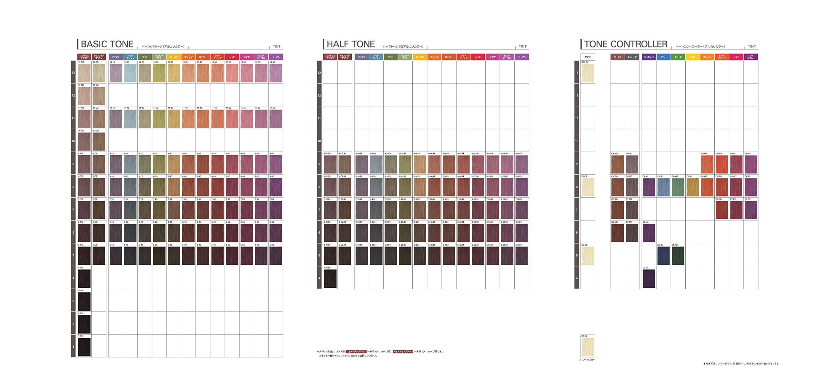Select the 9-30/H gold half tone swatch
Viewport: 826px width, 389px height.
coord(420,164)
